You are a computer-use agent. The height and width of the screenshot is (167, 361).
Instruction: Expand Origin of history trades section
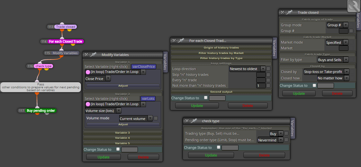click(x=221, y=48)
